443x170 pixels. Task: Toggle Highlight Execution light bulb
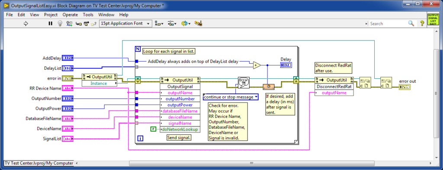point(60,24)
